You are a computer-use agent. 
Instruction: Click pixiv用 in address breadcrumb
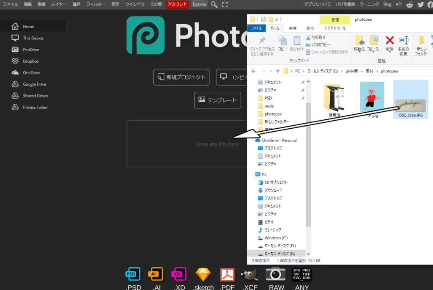pos(351,71)
